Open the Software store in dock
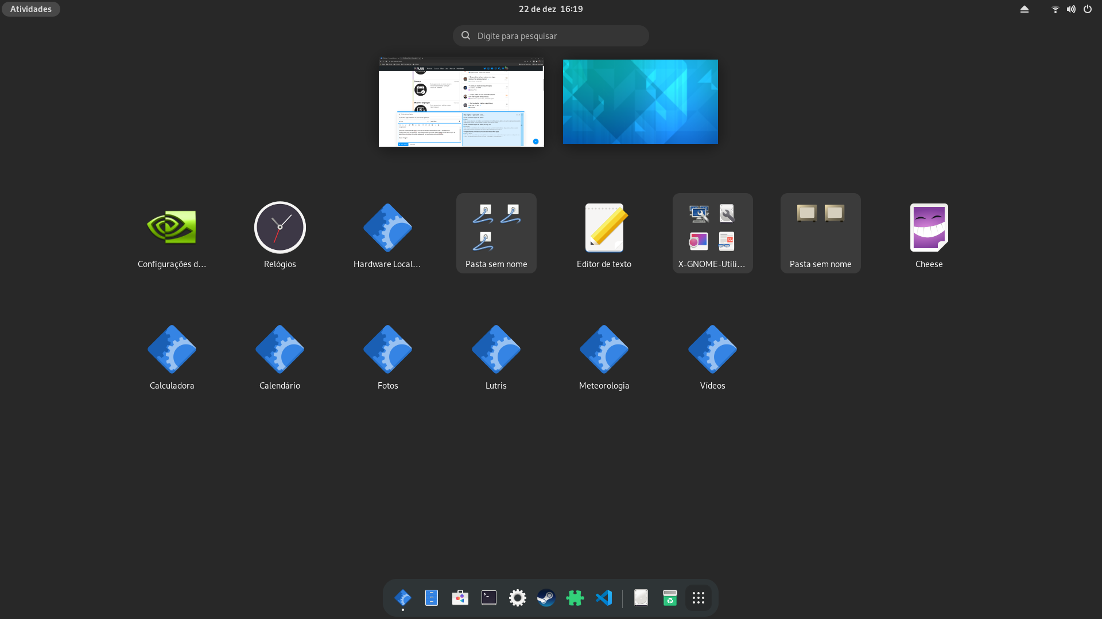1102x619 pixels. click(x=460, y=598)
